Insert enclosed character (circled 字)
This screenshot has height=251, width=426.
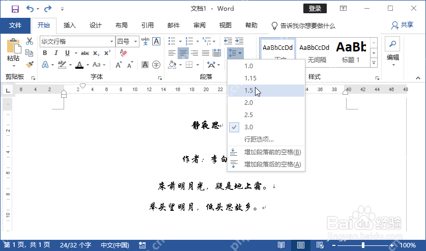pyautogui.click(x=156, y=65)
